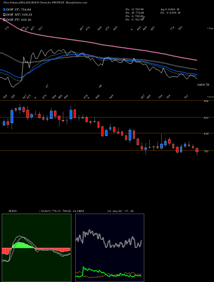This screenshot has height=282, width=214.
Task: Click the blue DOW ST legend swatch
Action: 4,9
